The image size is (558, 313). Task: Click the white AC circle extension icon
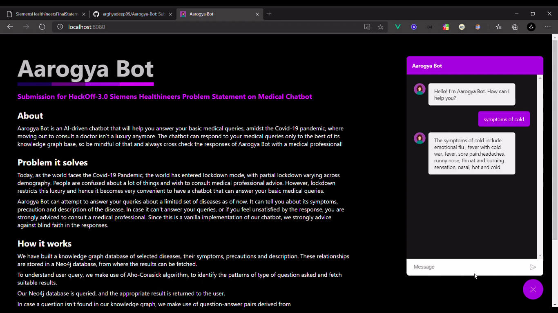pos(462,27)
